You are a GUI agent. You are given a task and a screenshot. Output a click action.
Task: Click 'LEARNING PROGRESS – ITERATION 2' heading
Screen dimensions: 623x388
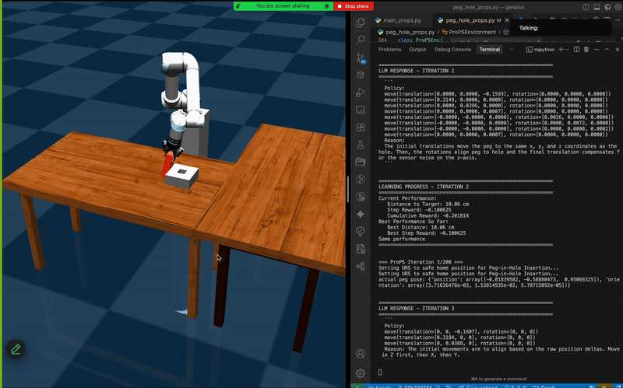pos(424,187)
